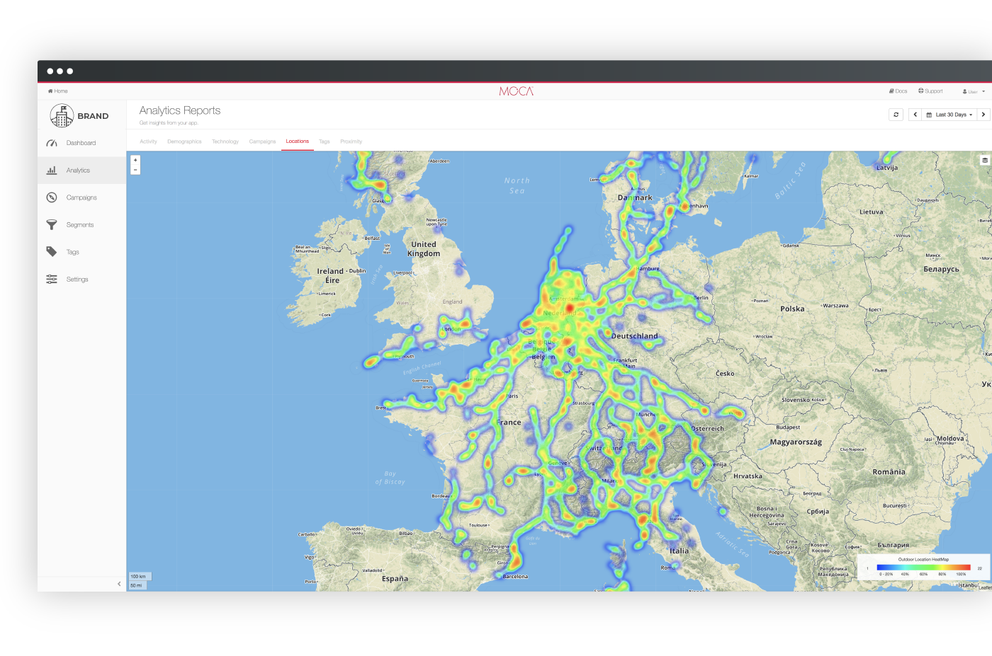Click the Bay of Biscay label

coord(390,478)
